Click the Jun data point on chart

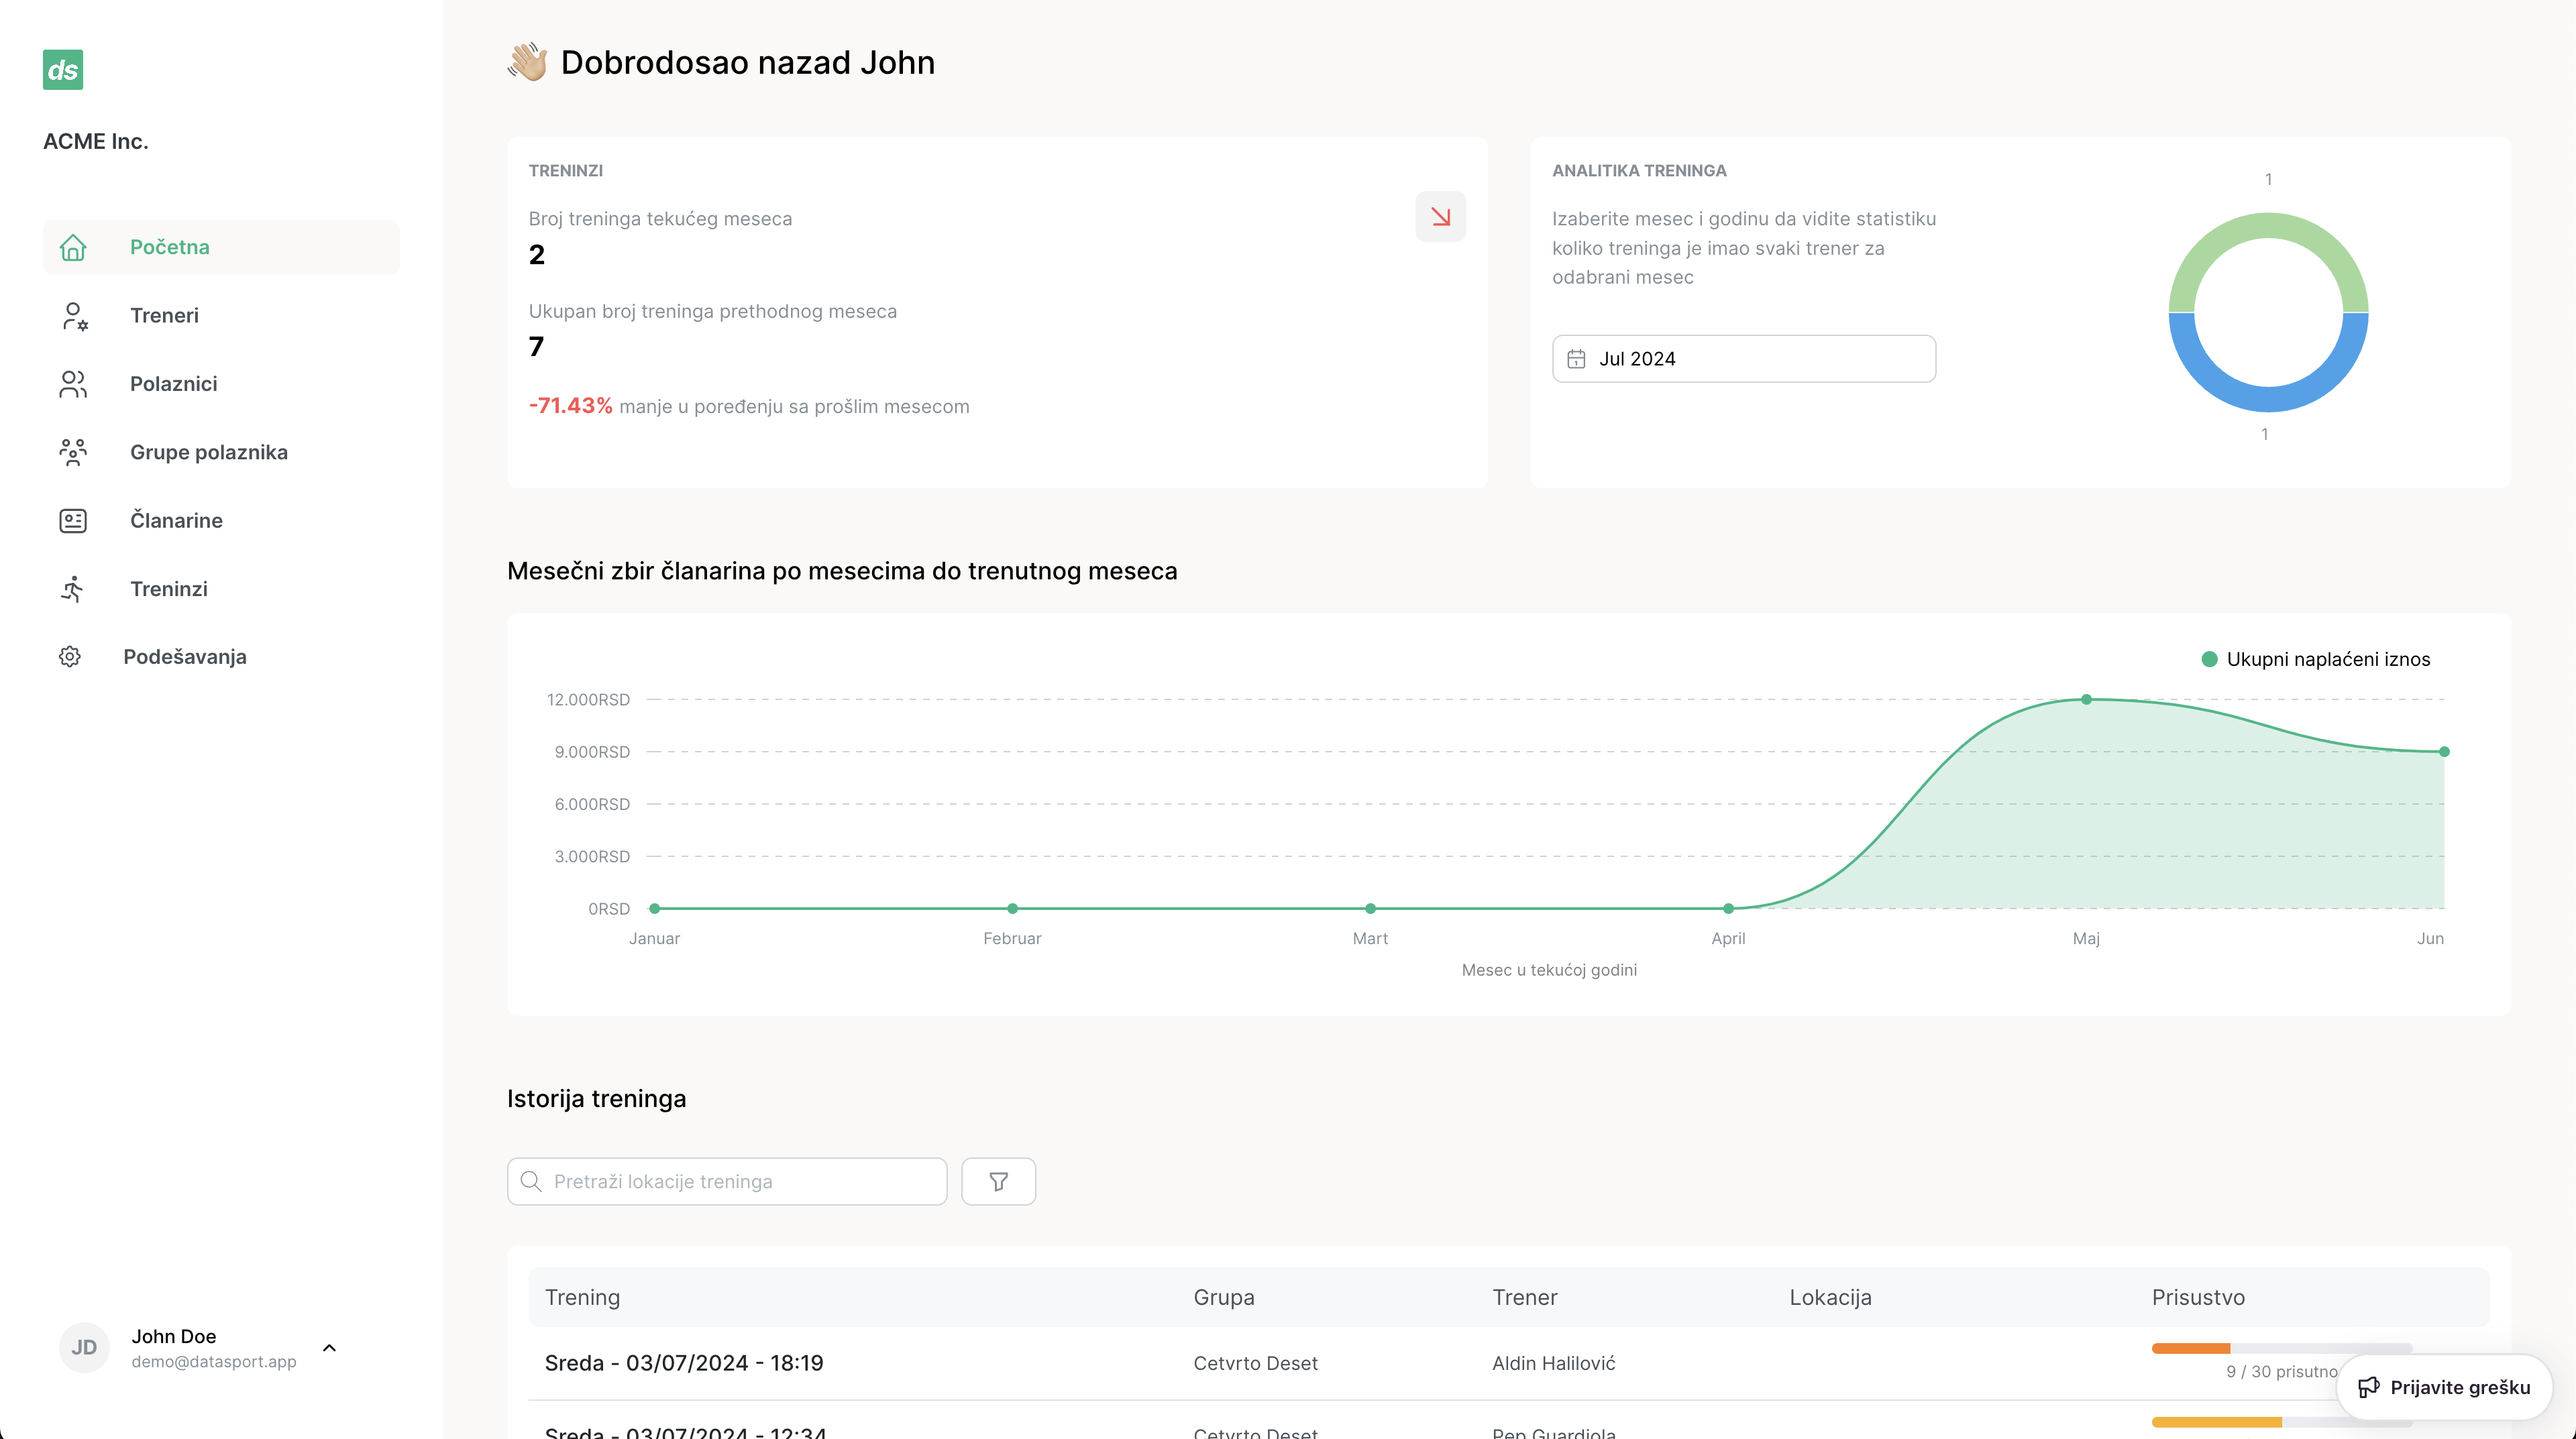point(2444,752)
